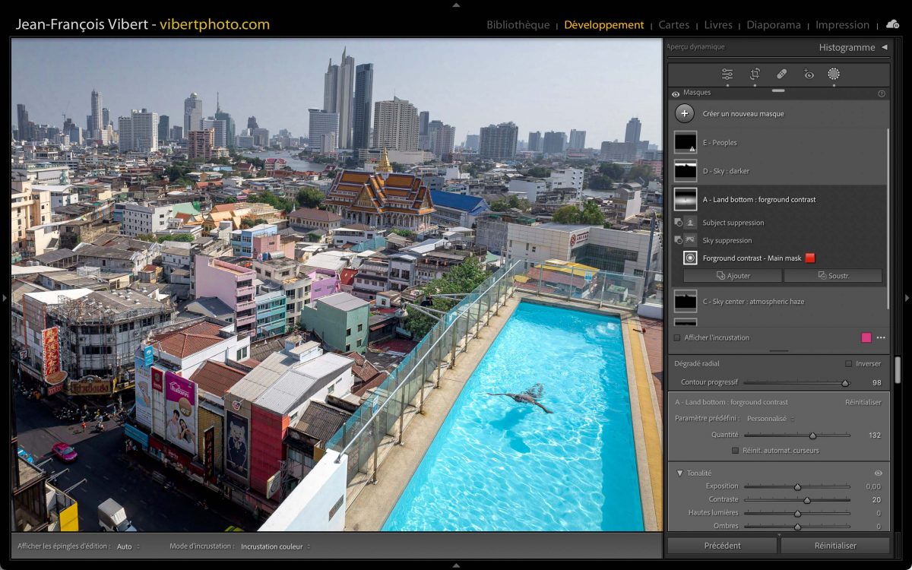Click the cloud sync icon
The image size is (912, 570).
pos(892,24)
